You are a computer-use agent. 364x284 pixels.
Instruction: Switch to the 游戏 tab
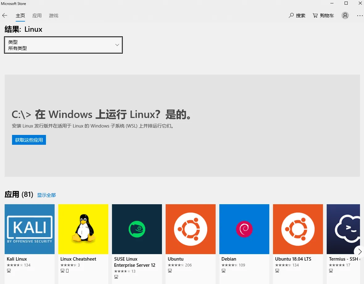54,15
